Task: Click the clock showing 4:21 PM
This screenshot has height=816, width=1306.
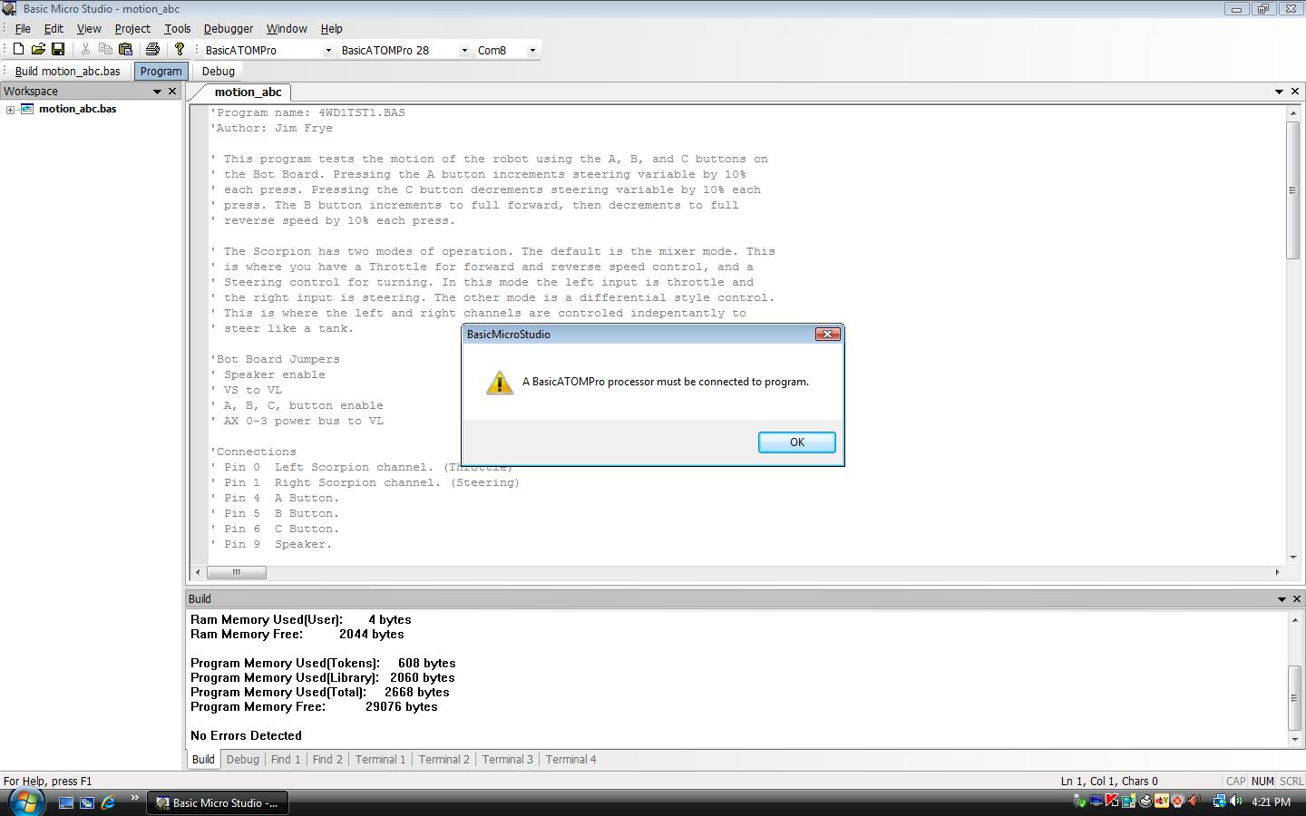Action: [1271, 801]
